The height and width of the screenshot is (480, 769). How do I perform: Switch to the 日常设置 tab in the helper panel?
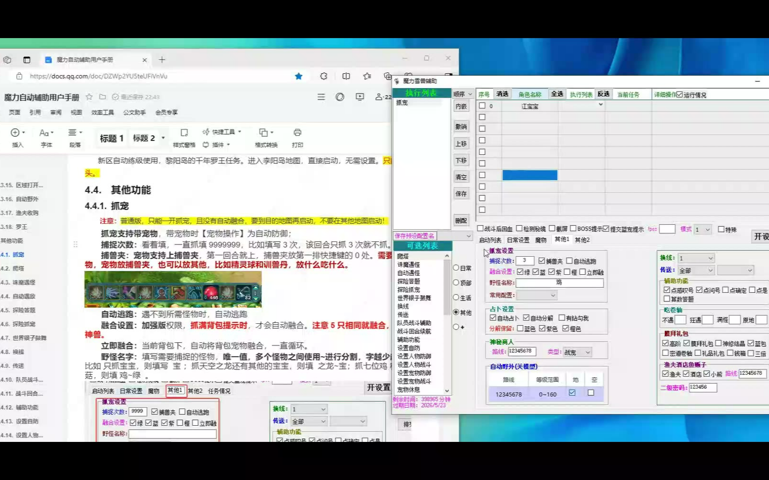tap(518, 240)
